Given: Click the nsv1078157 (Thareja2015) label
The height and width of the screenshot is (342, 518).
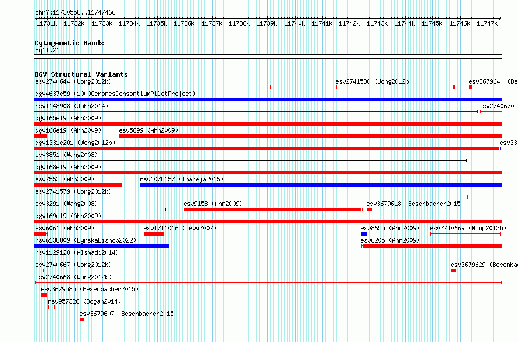Looking at the screenshot, I should 182,179.
